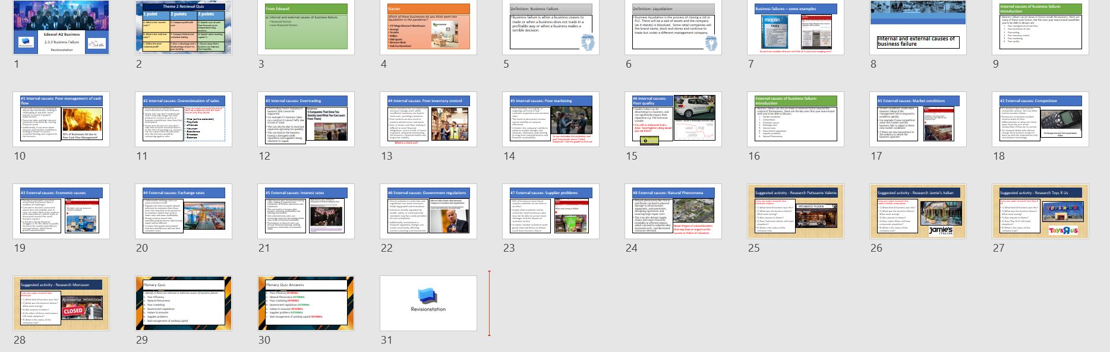This screenshot has height=352, width=1110.
Task: Select the final Revisionstation logo slide
Action: click(428, 303)
